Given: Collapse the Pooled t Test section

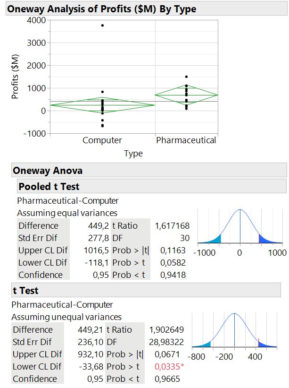Looking at the screenshot, I should point(49,186).
